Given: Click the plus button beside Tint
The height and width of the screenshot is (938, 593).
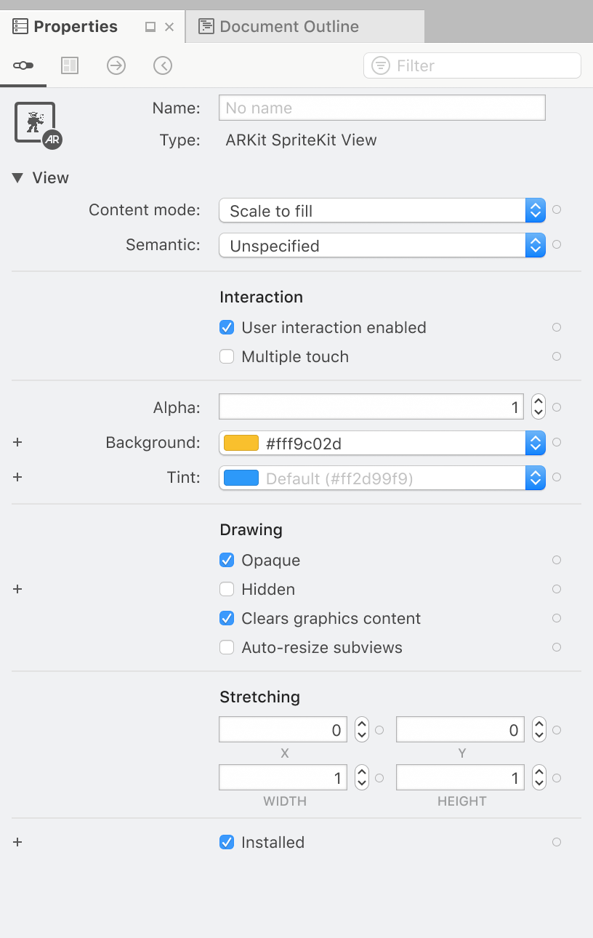Looking at the screenshot, I should tap(17, 478).
